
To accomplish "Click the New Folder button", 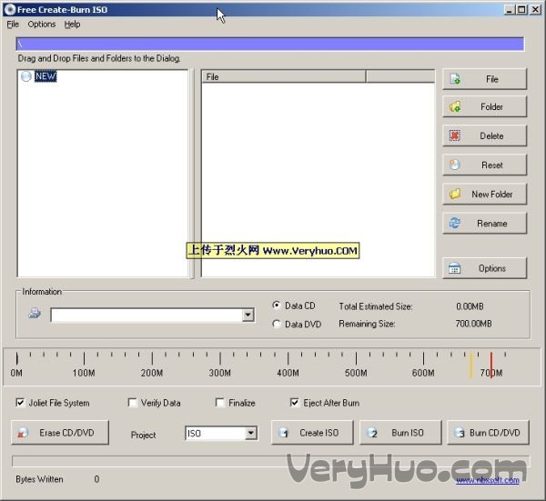I will pos(484,195).
